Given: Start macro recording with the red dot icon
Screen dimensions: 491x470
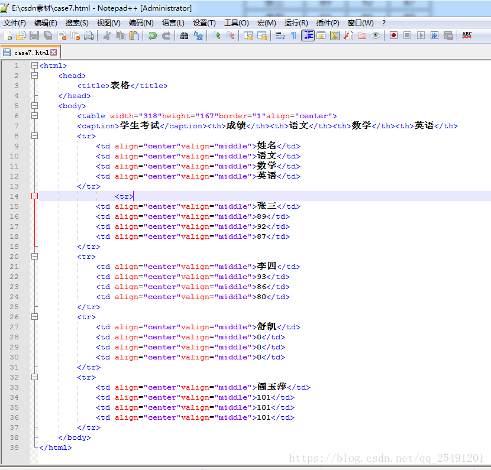Looking at the screenshot, I should click(393, 35).
